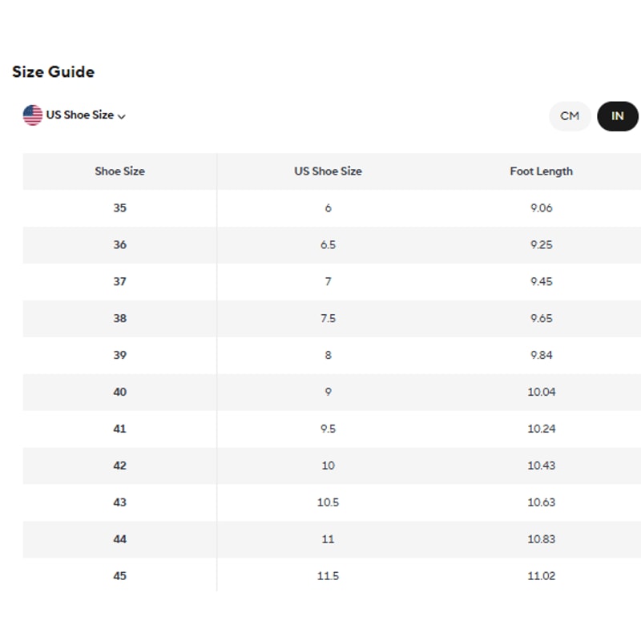Select shoe size 45 row

(x=119, y=577)
